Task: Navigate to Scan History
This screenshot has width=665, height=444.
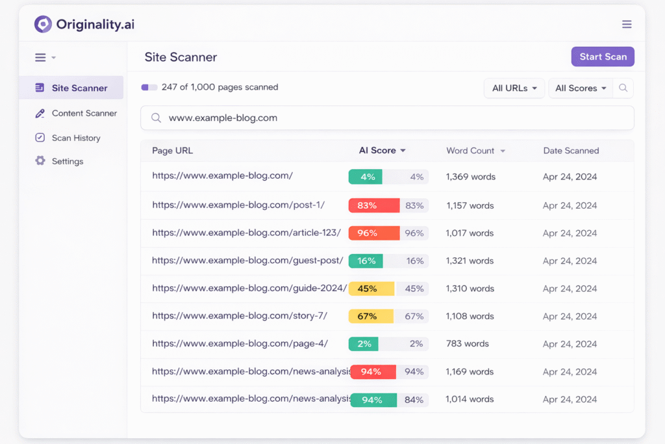Action: point(76,138)
